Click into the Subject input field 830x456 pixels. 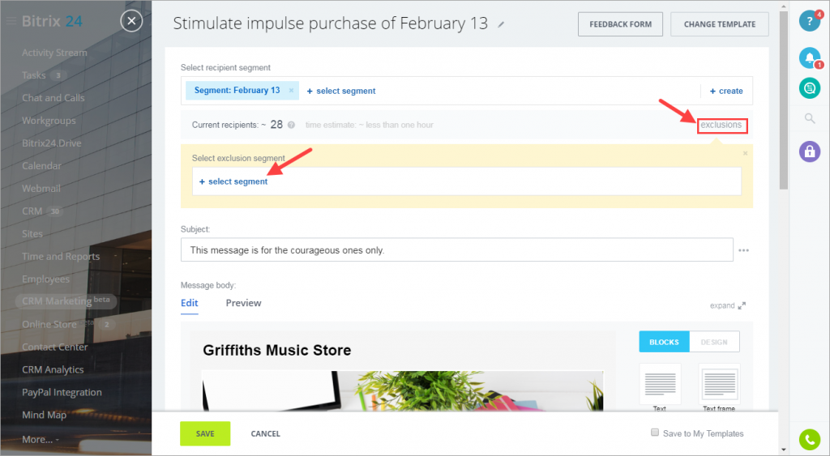[x=457, y=249]
